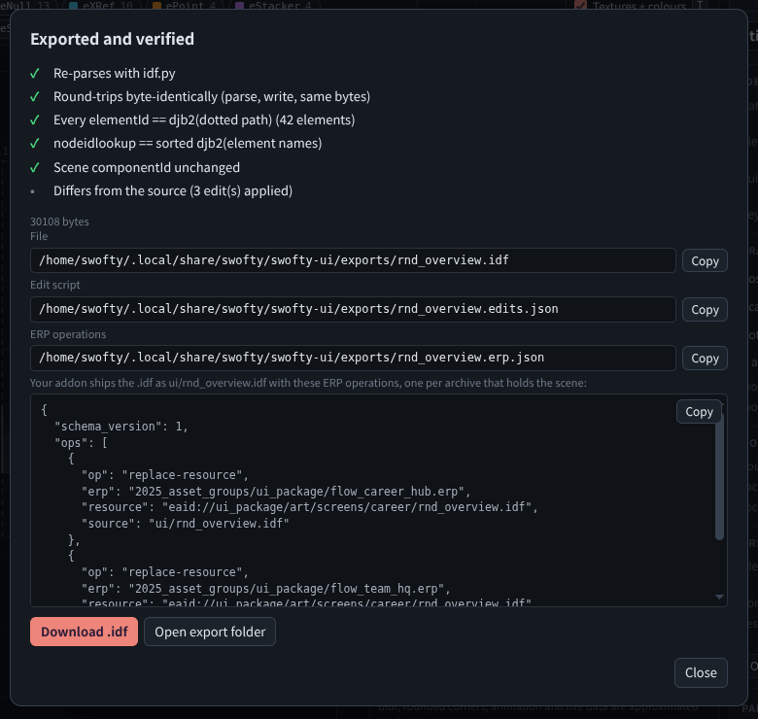This screenshot has height=719, width=758.
Task: Toggle Textures + colours checkbox behind dialog
Action: (580, 5)
